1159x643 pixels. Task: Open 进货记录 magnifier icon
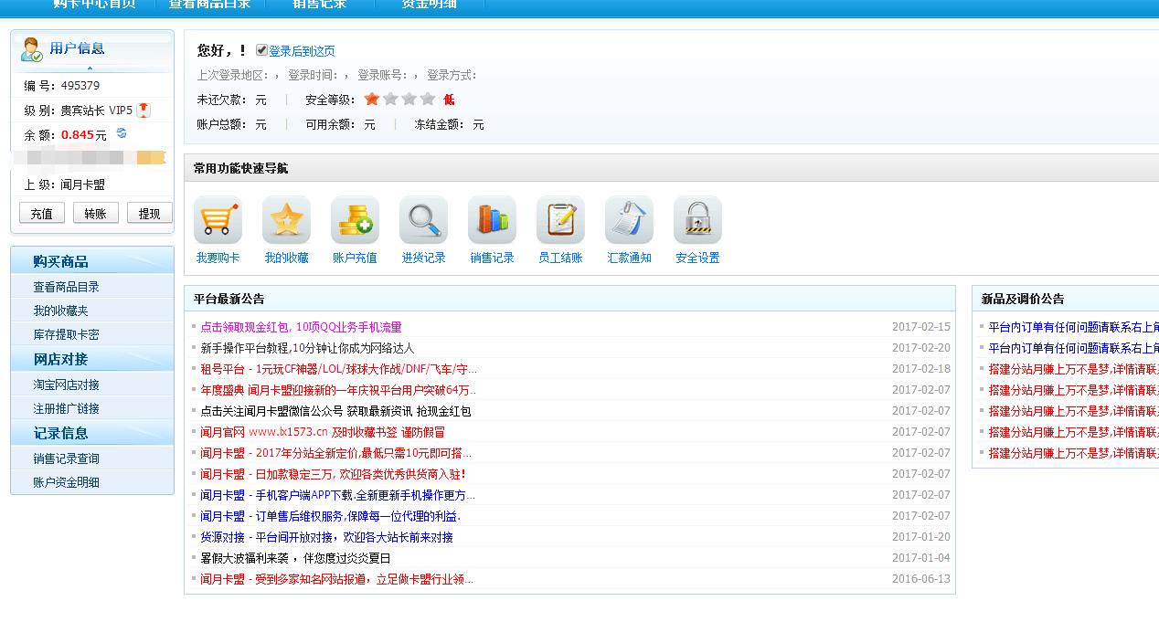point(423,219)
